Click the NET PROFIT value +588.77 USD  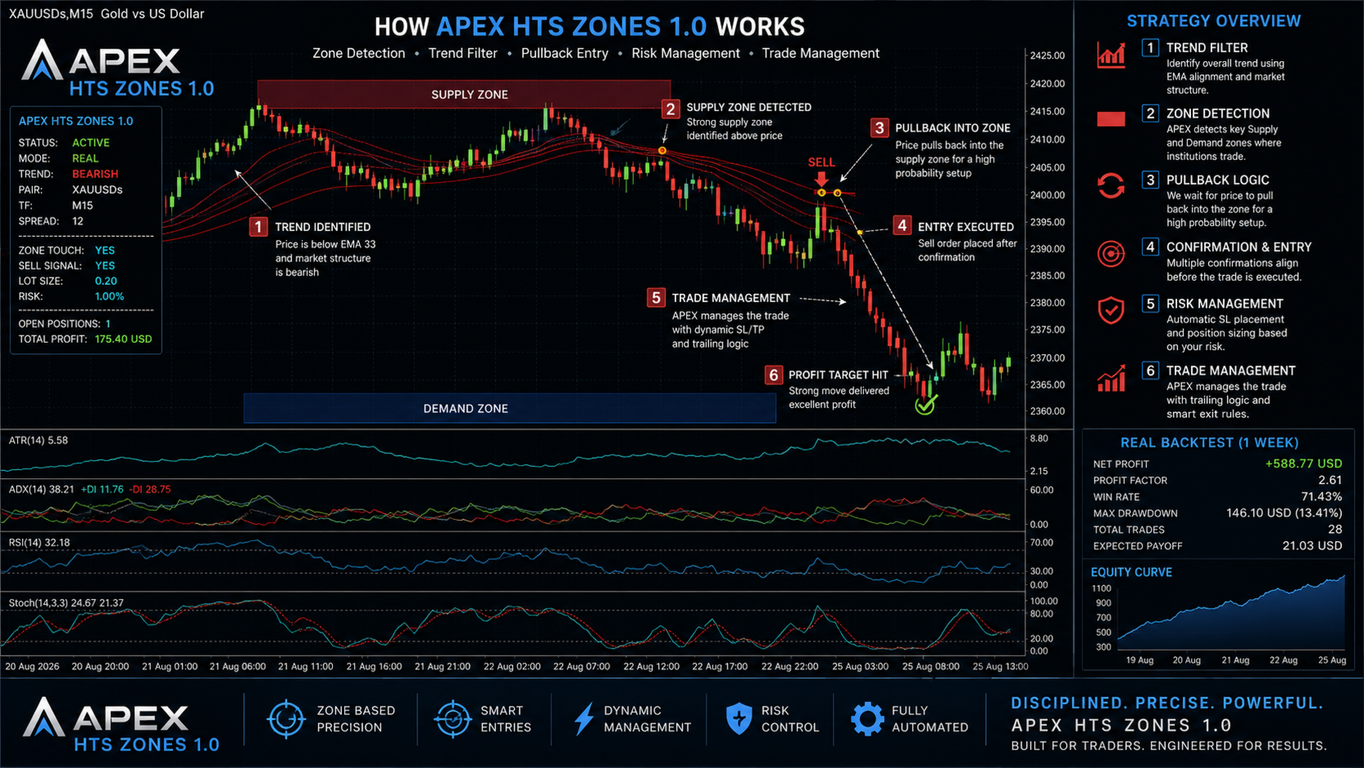pyautogui.click(x=1304, y=464)
